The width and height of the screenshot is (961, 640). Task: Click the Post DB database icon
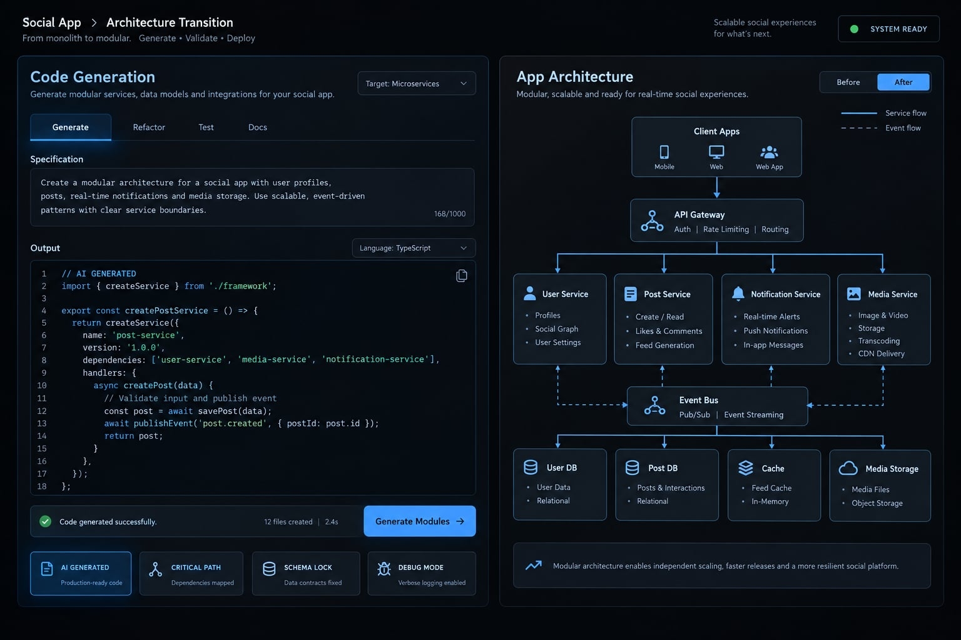point(633,467)
